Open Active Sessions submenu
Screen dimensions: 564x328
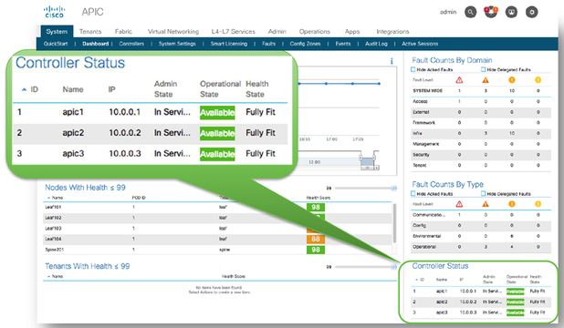pos(420,44)
